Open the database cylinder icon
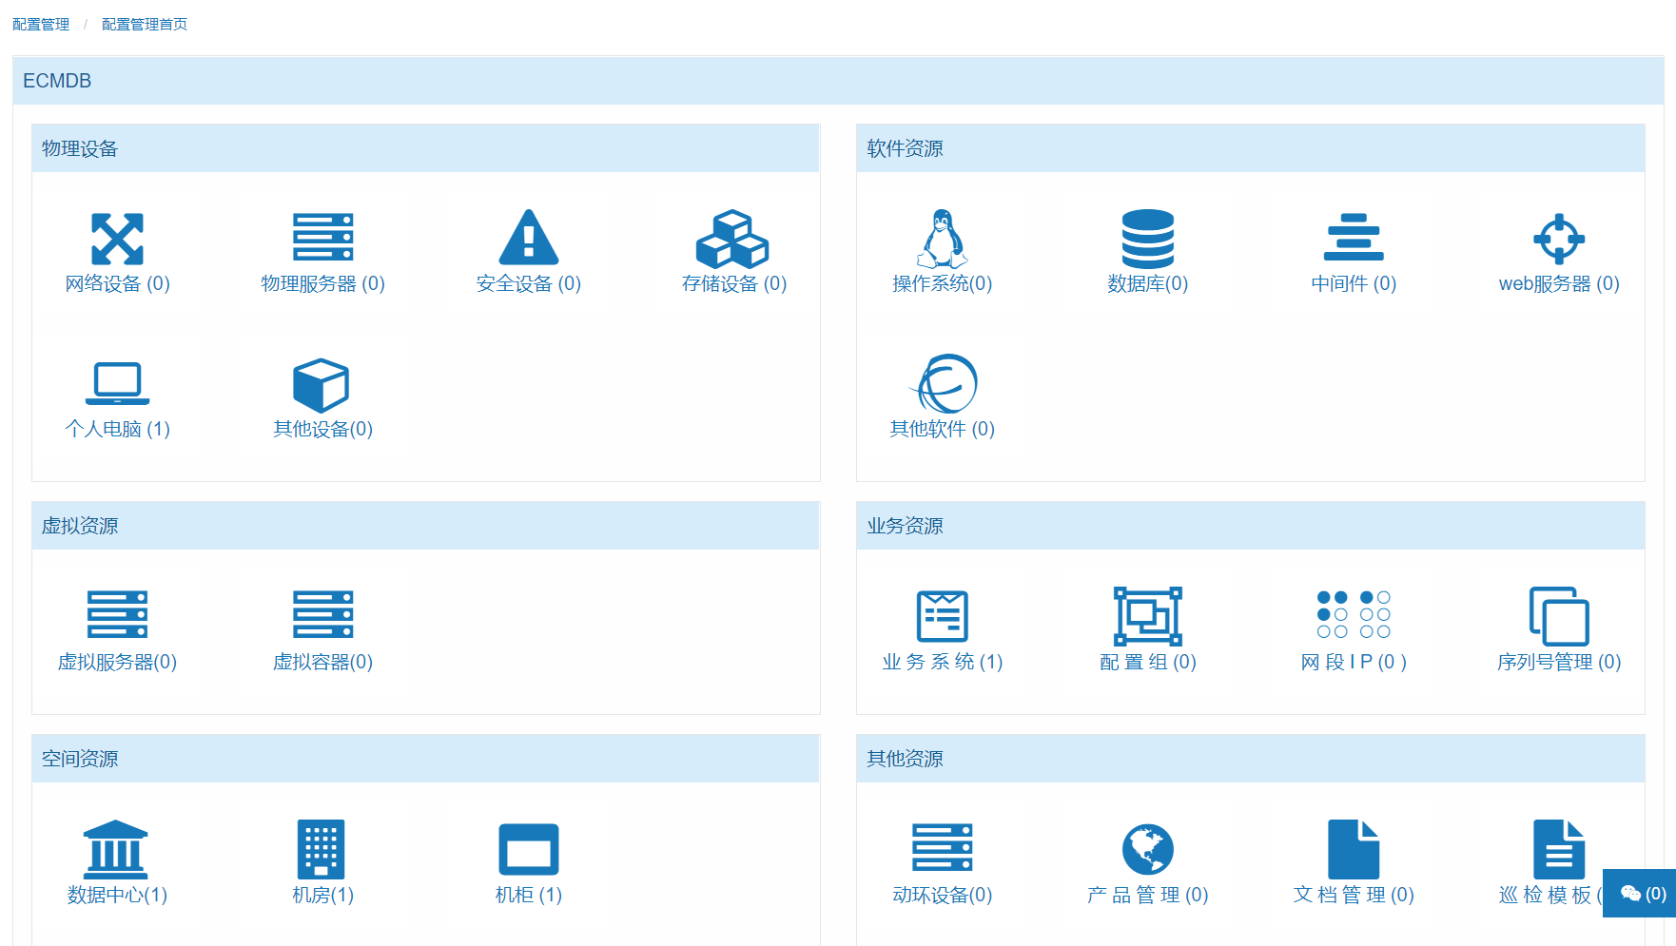Viewport: 1676px width, 946px height. pos(1147,238)
